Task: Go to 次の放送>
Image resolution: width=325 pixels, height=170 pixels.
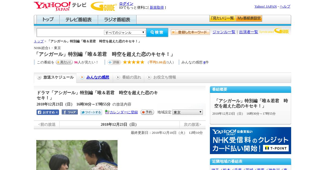Action: pos(193,124)
